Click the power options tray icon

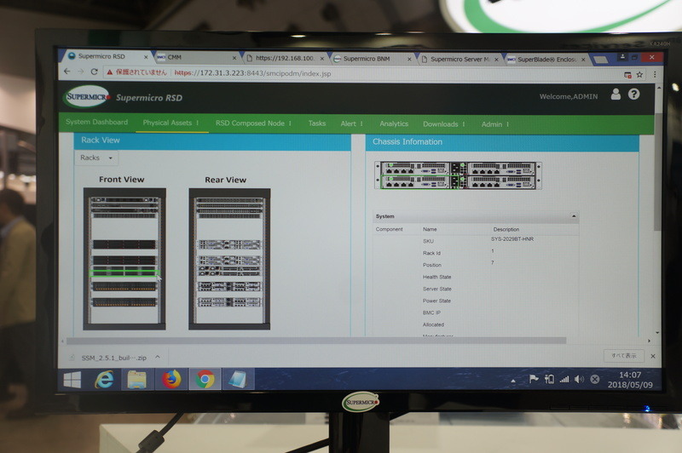(549, 379)
